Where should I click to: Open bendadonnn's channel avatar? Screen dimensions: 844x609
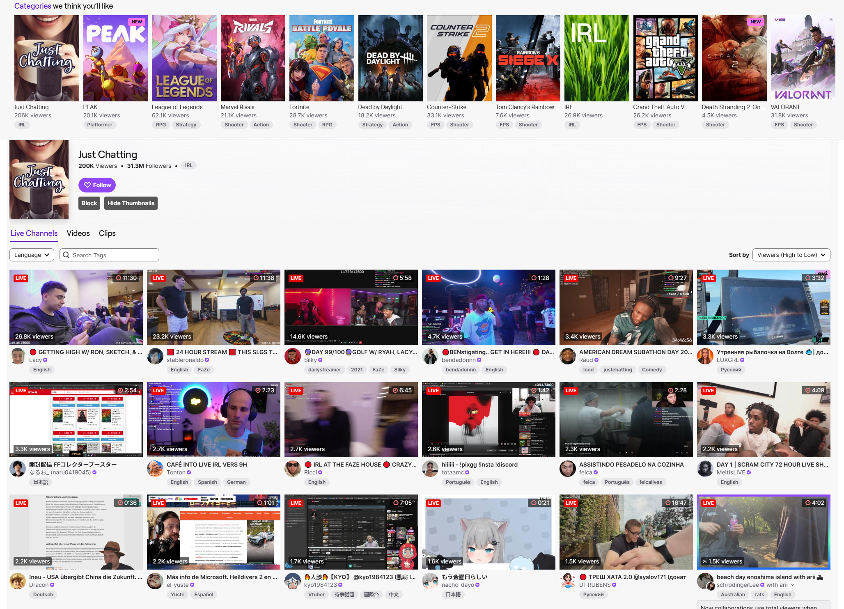click(430, 356)
